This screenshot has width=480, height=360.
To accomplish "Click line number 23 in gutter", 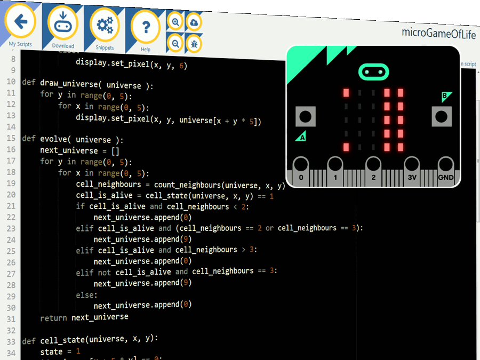I will 11,228.
